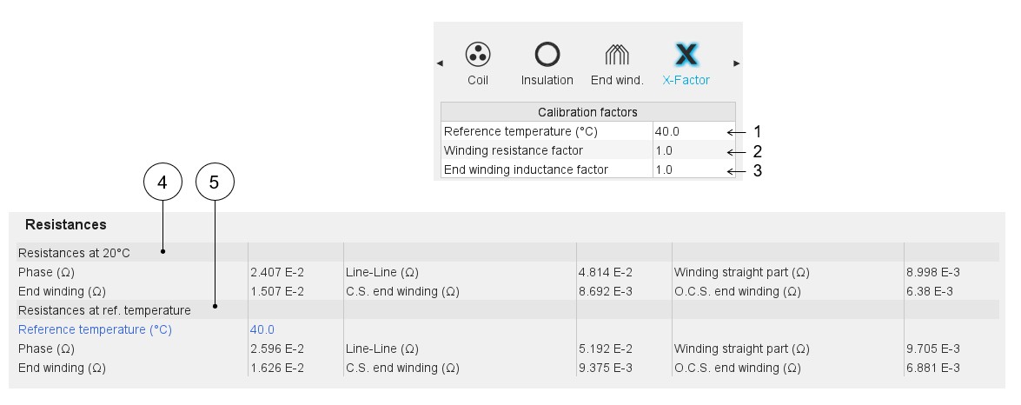Select the X-Factor icon
Screen dimensions: 1021x405
686,55
